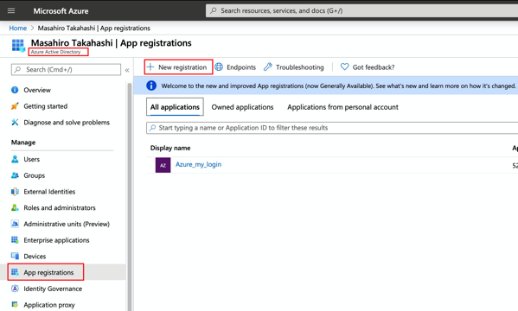The height and width of the screenshot is (311, 518).
Task: Click the plus icon for New registration
Action: tap(150, 67)
